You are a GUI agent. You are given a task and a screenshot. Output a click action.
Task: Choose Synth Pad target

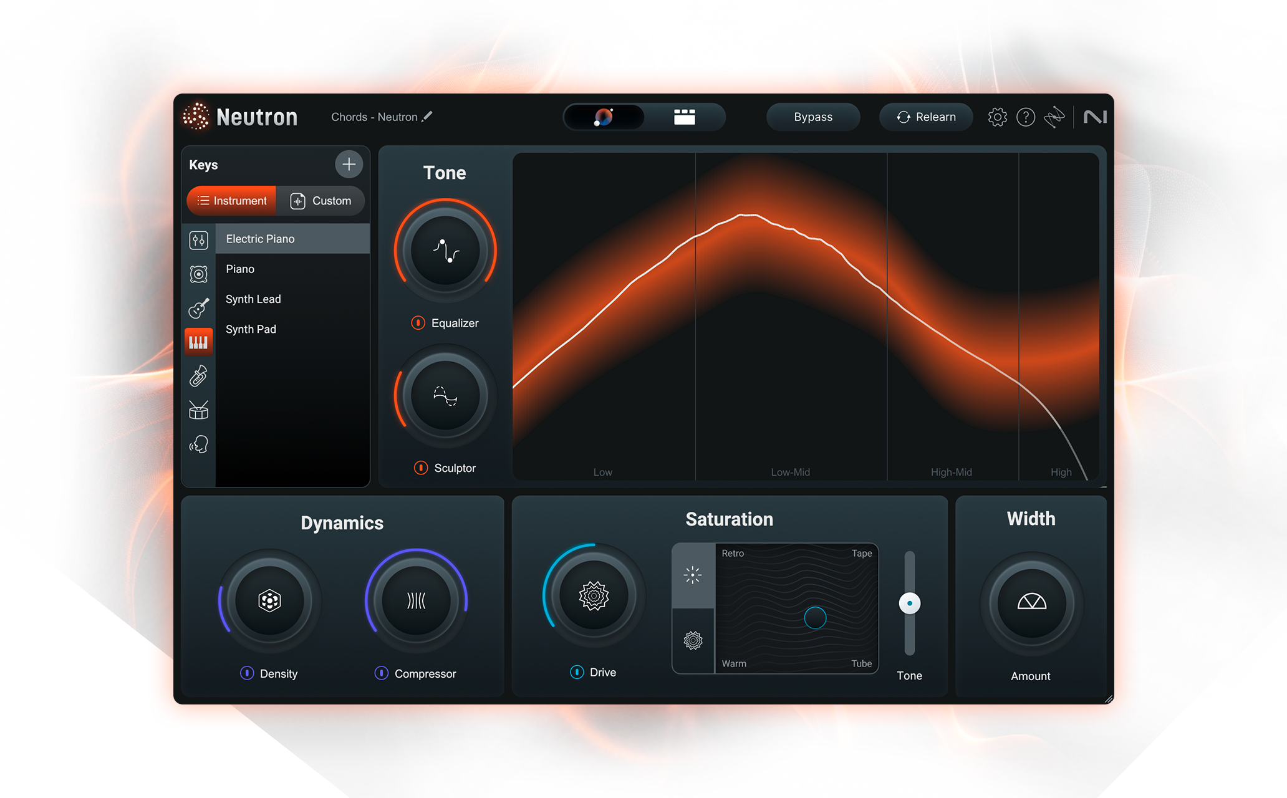(292, 329)
